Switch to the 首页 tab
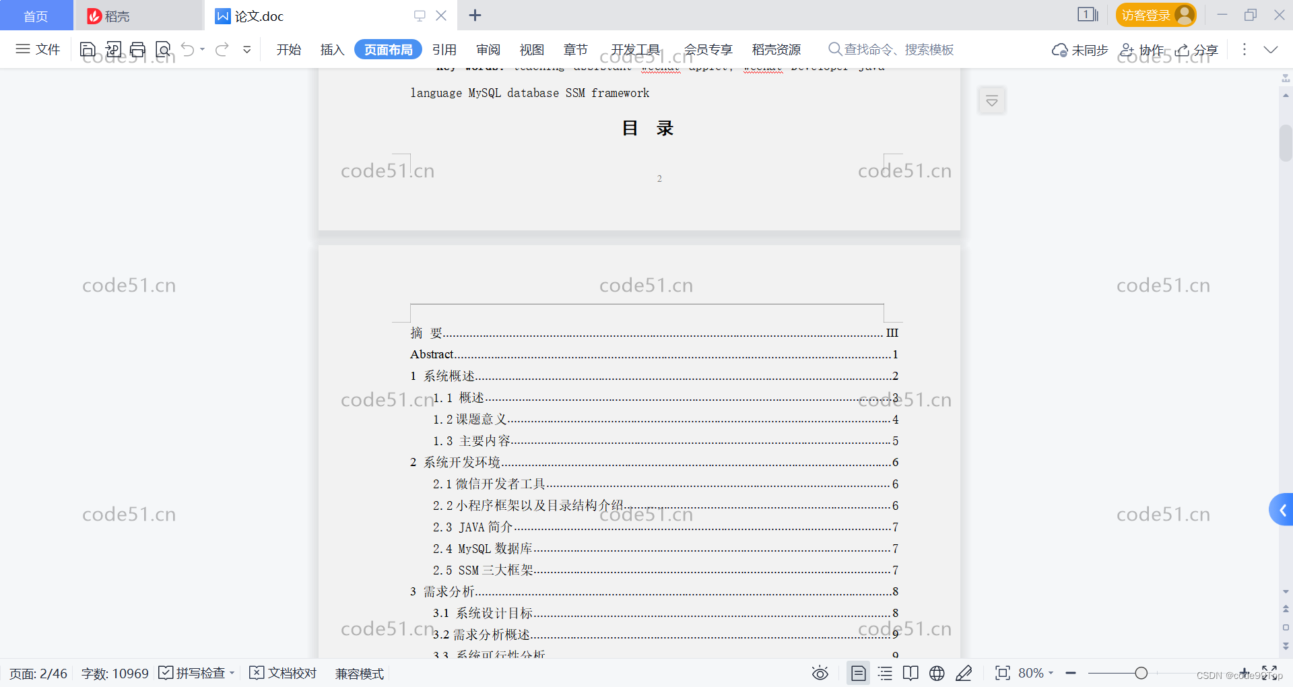1293x687 pixels. [x=36, y=15]
